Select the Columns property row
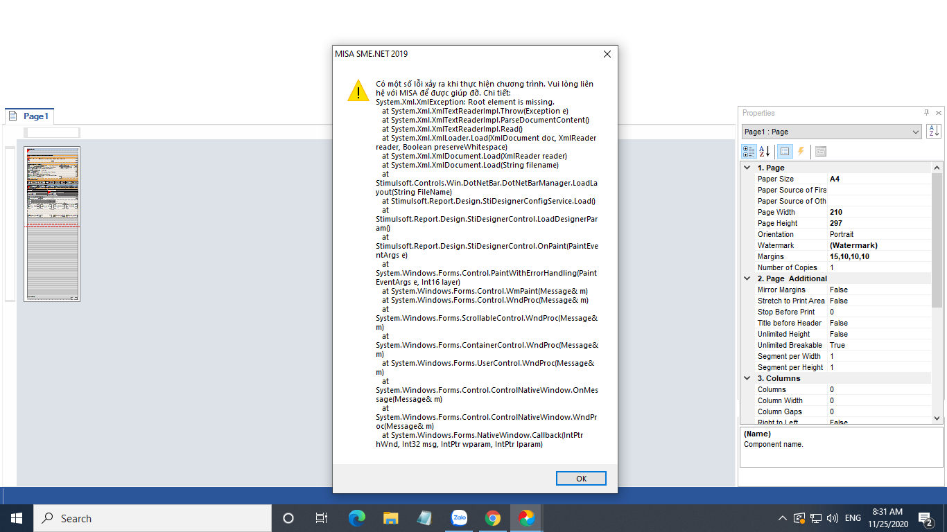The width and height of the screenshot is (947, 532). coord(837,389)
